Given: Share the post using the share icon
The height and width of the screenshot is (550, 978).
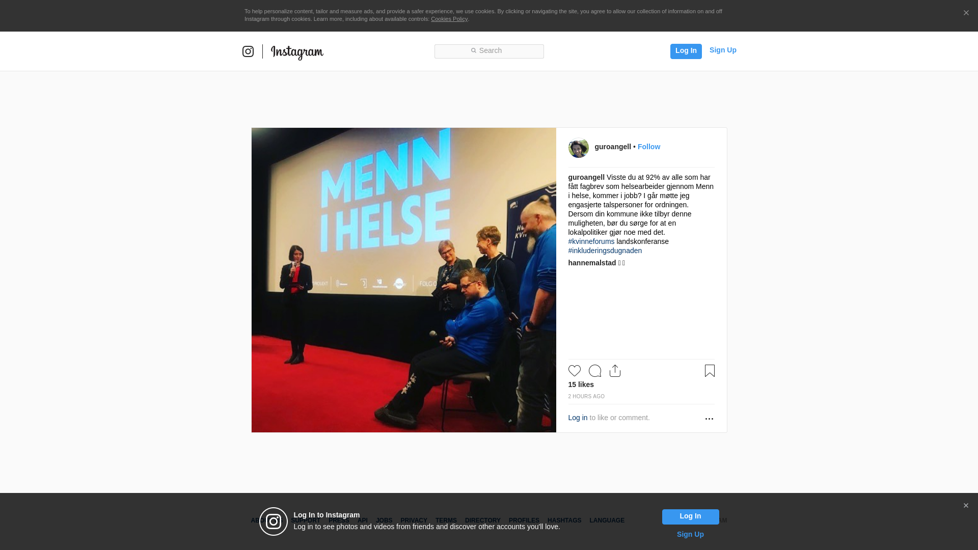Looking at the screenshot, I should [x=615, y=371].
